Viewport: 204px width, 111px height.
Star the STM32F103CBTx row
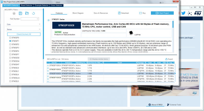48,76
